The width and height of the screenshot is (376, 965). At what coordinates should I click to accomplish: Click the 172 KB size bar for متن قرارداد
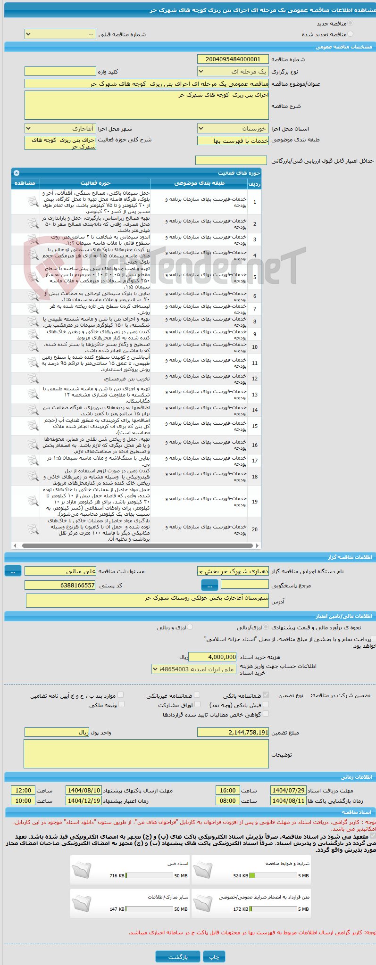pos(273,909)
